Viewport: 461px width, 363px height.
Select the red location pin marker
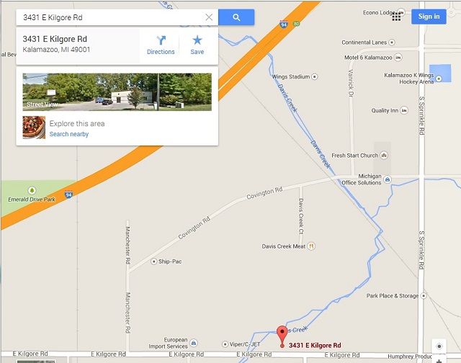tap(282, 336)
